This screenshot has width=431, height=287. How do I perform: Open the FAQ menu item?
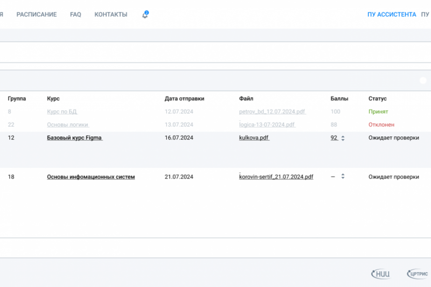[x=76, y=14]
